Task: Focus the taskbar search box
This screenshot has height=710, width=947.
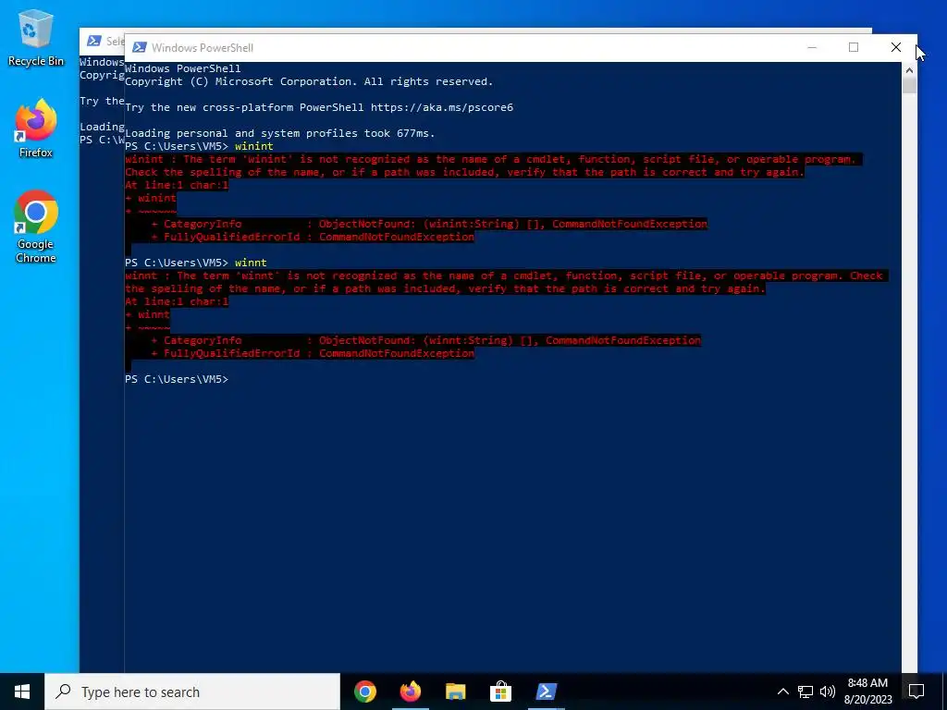Action: click(192, 692)
